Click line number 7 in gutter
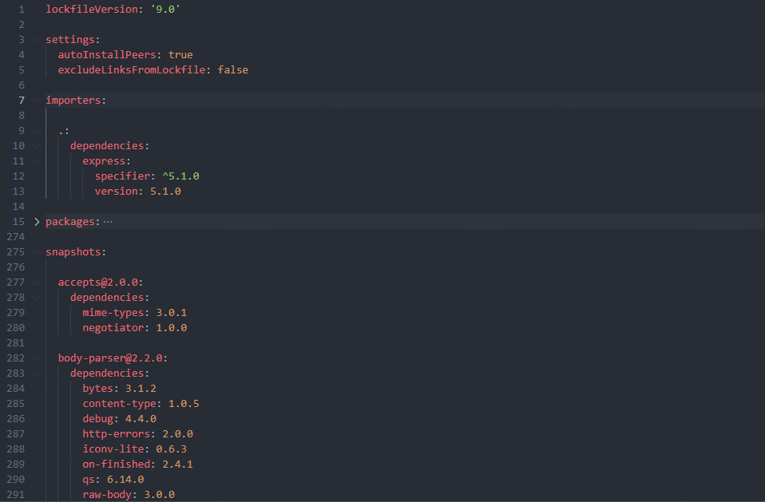 [22, 101]
